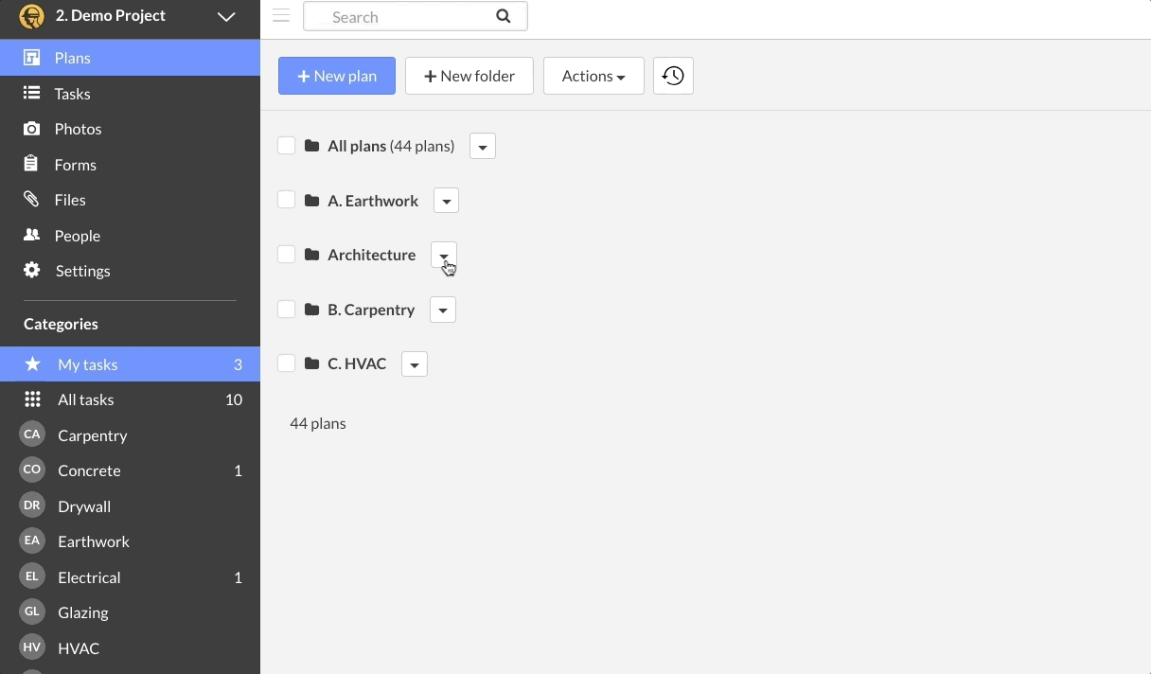Click the Settings gear icon
Viewport: 1151px width, 674px height.
[x=31, y=271]
